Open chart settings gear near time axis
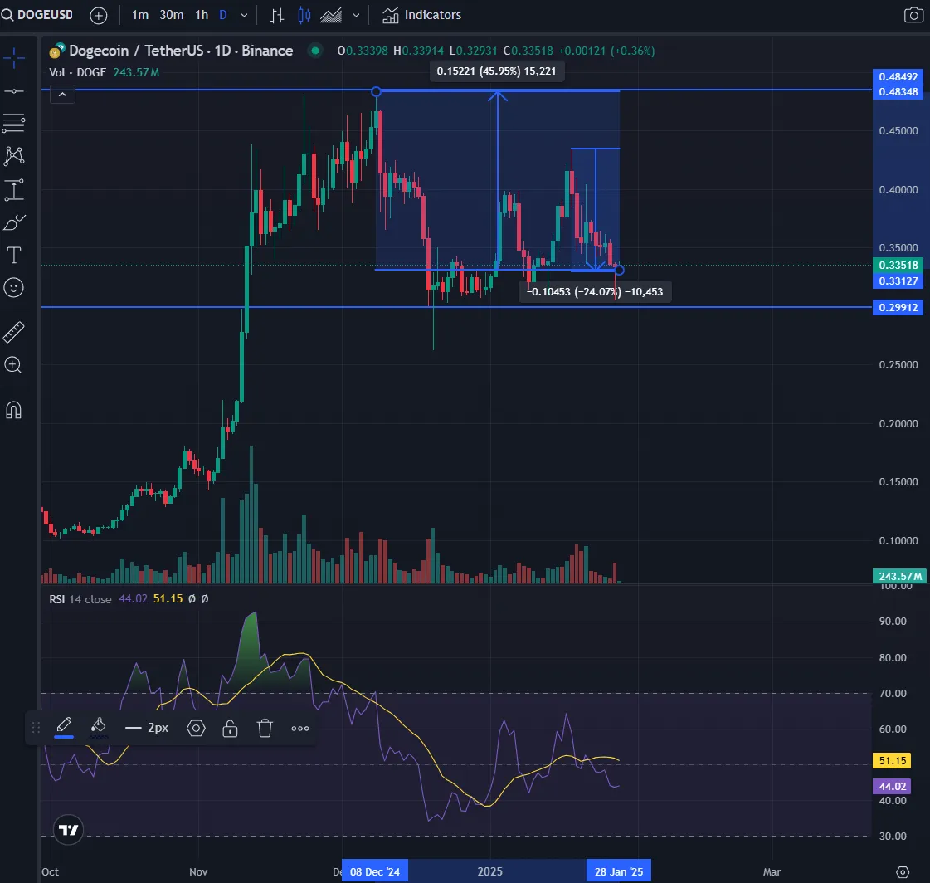This screenshot has width=930, height=883. [x=902, y=871]
